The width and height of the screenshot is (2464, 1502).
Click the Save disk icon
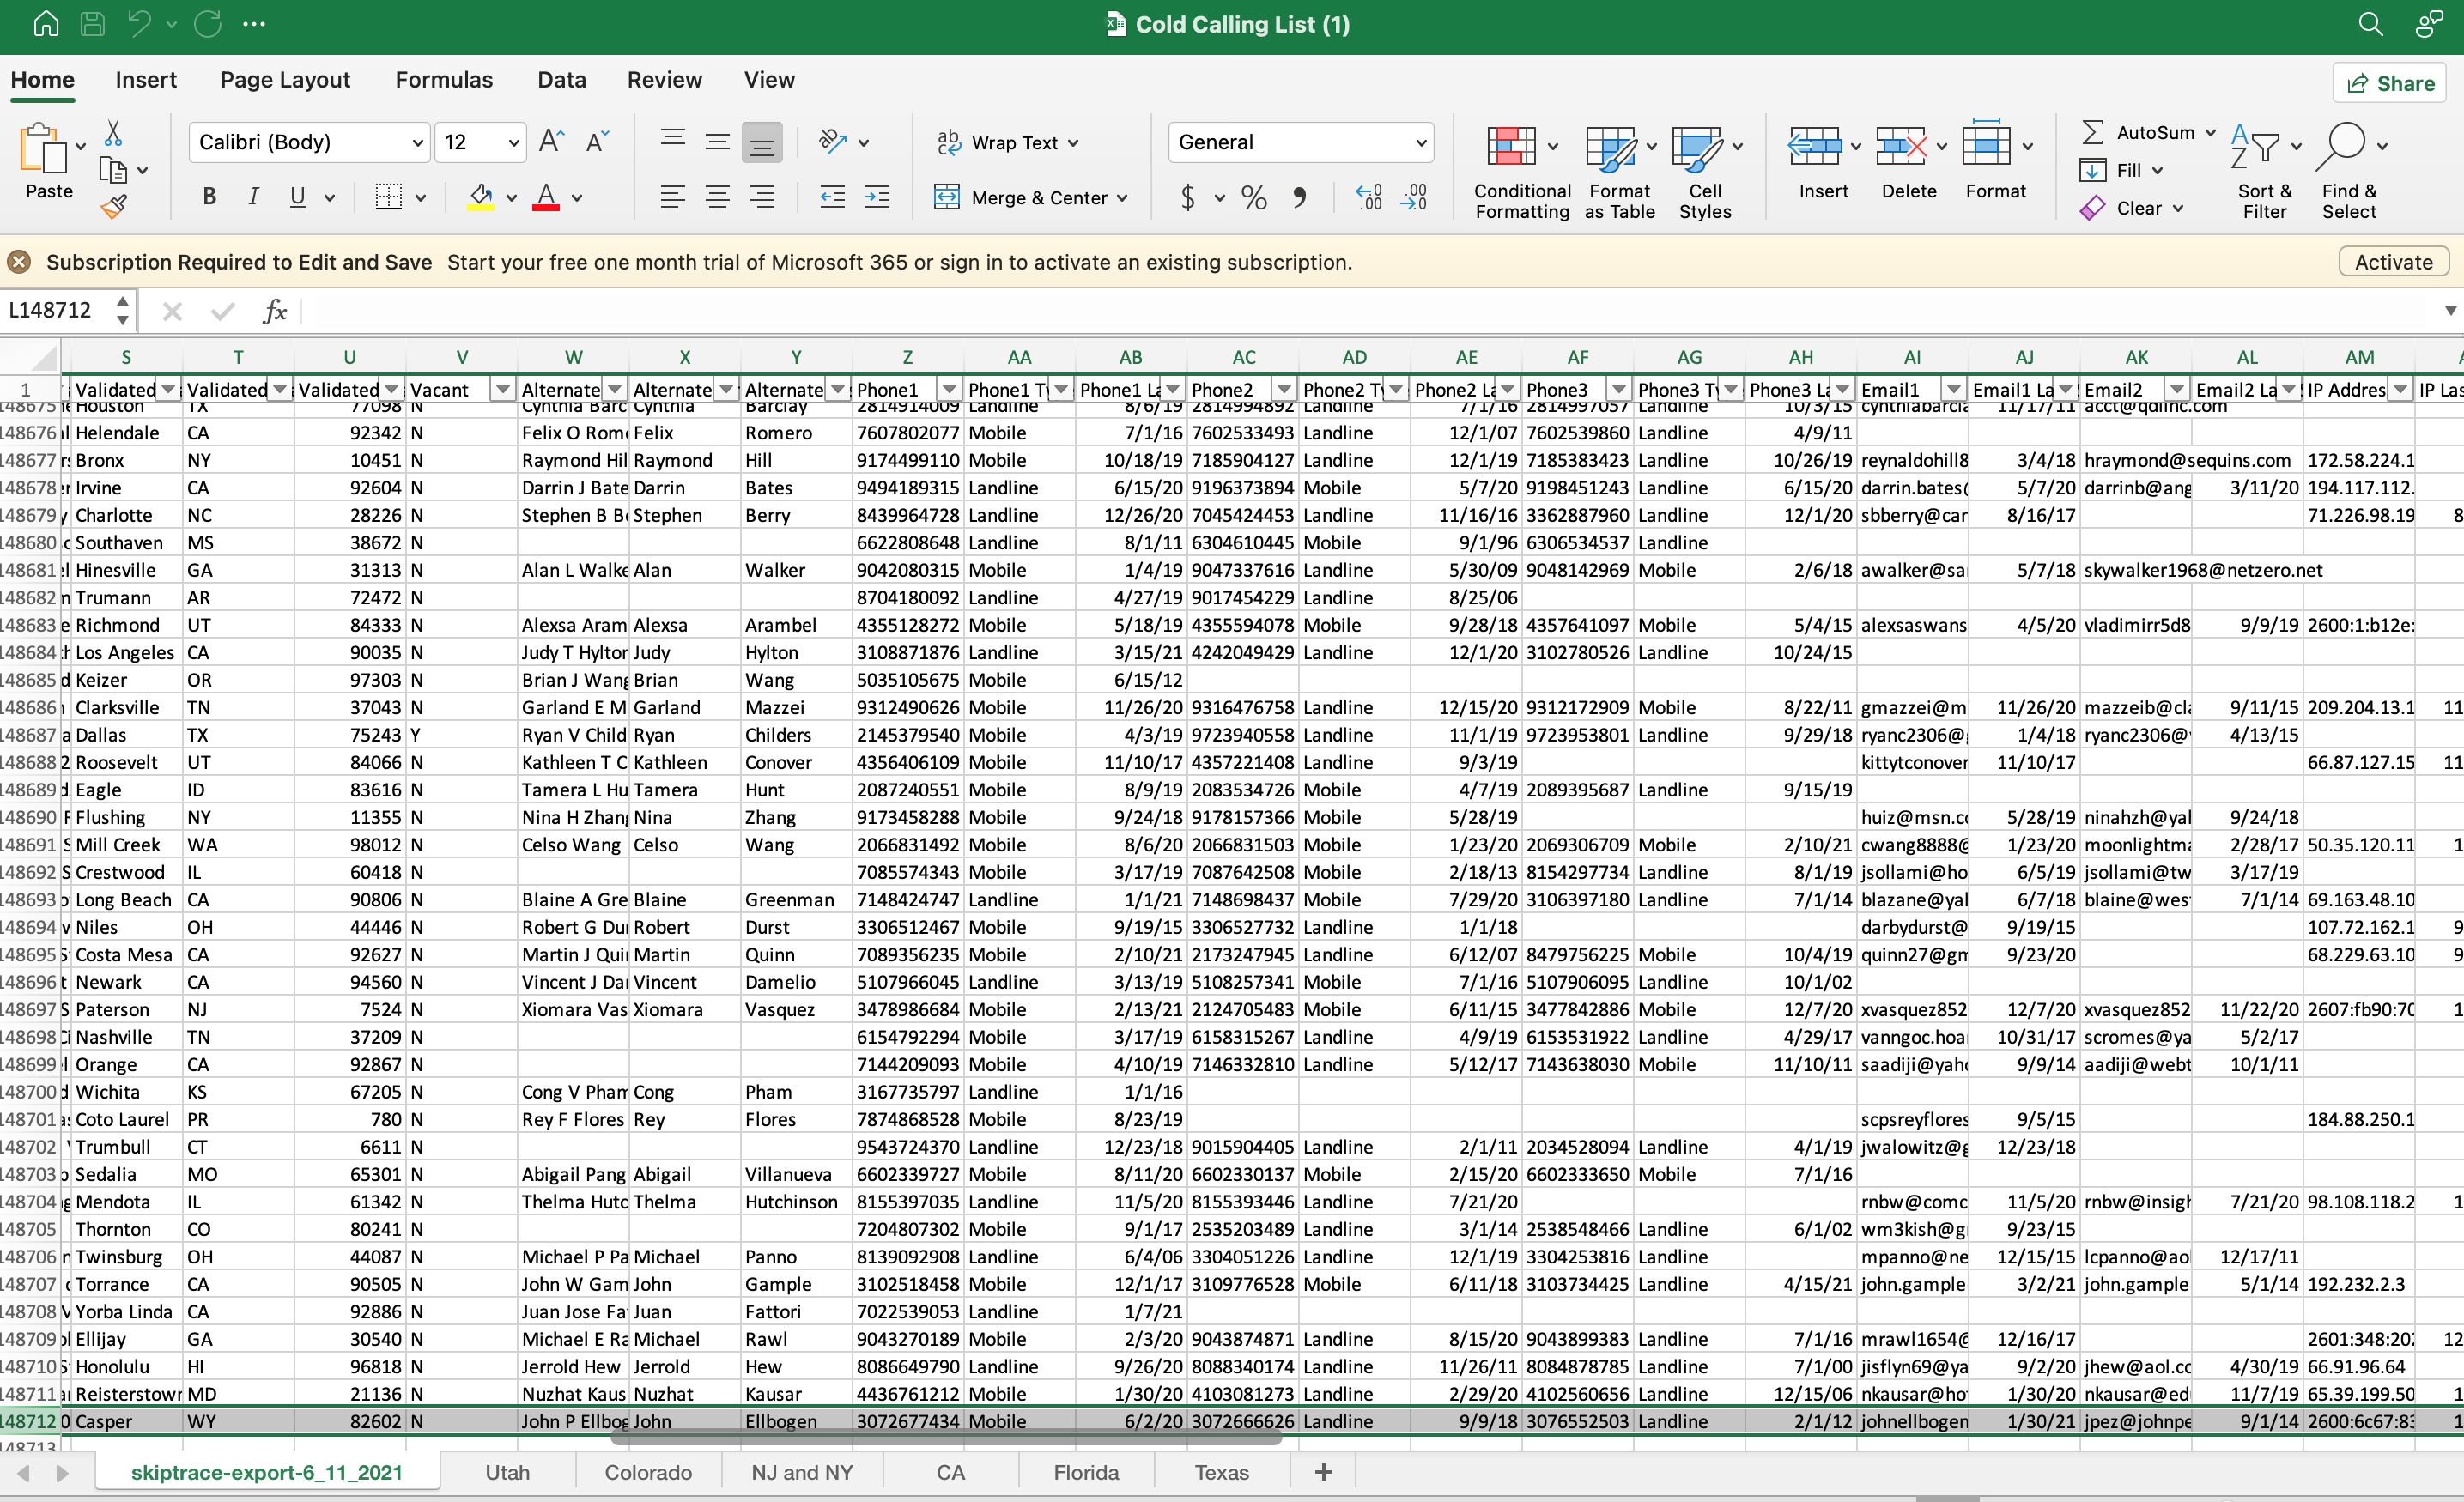(92, 24)
